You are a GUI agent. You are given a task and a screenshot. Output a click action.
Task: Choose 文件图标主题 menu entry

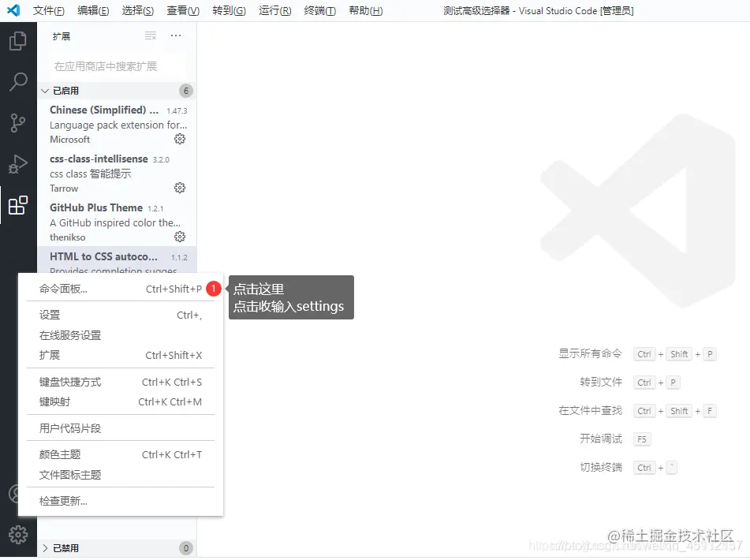[x=121, y=475]
